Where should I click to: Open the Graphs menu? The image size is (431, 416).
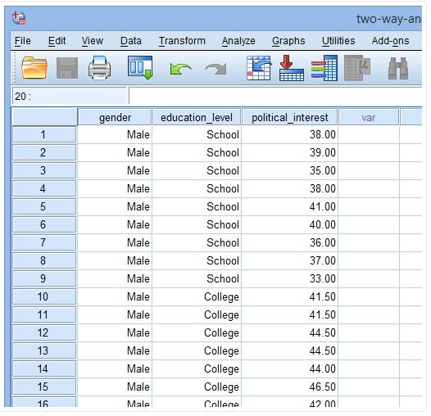[288, 41]
